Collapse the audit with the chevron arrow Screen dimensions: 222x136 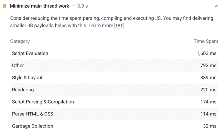pyautogui.click(x=216, y=6)
